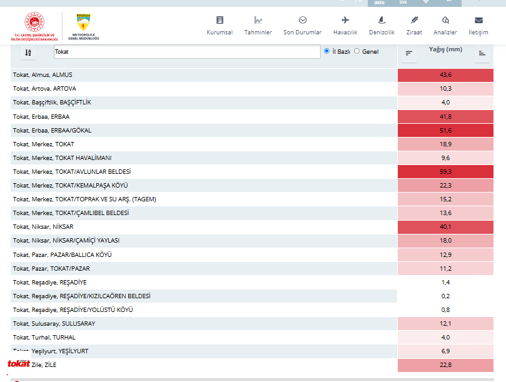
Task: Open the Havacılık airplane icon
Action: [345, 21]
